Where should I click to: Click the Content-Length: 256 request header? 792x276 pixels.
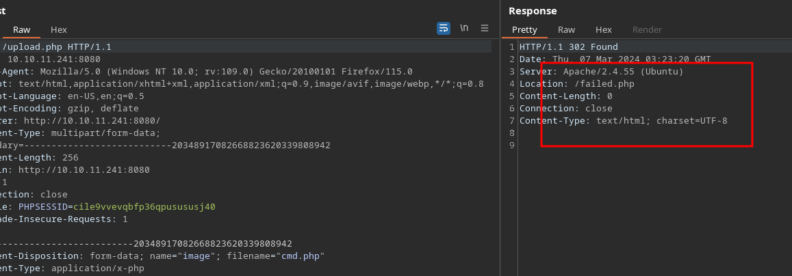point(41,158)
